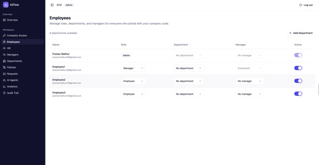Click the Overview grid icon

tap(4, 20)
